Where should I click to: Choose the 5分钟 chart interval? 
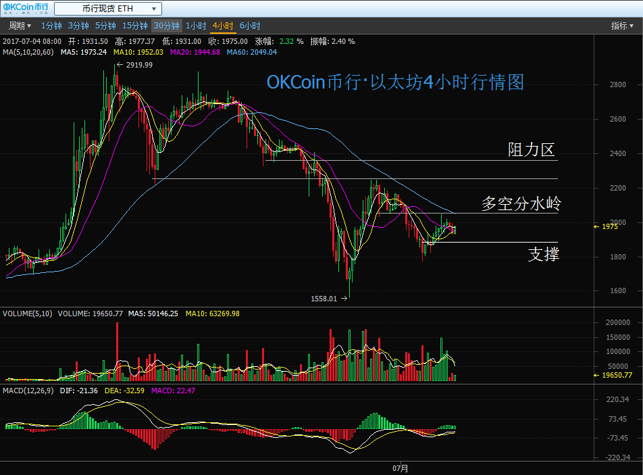[105, 26]
